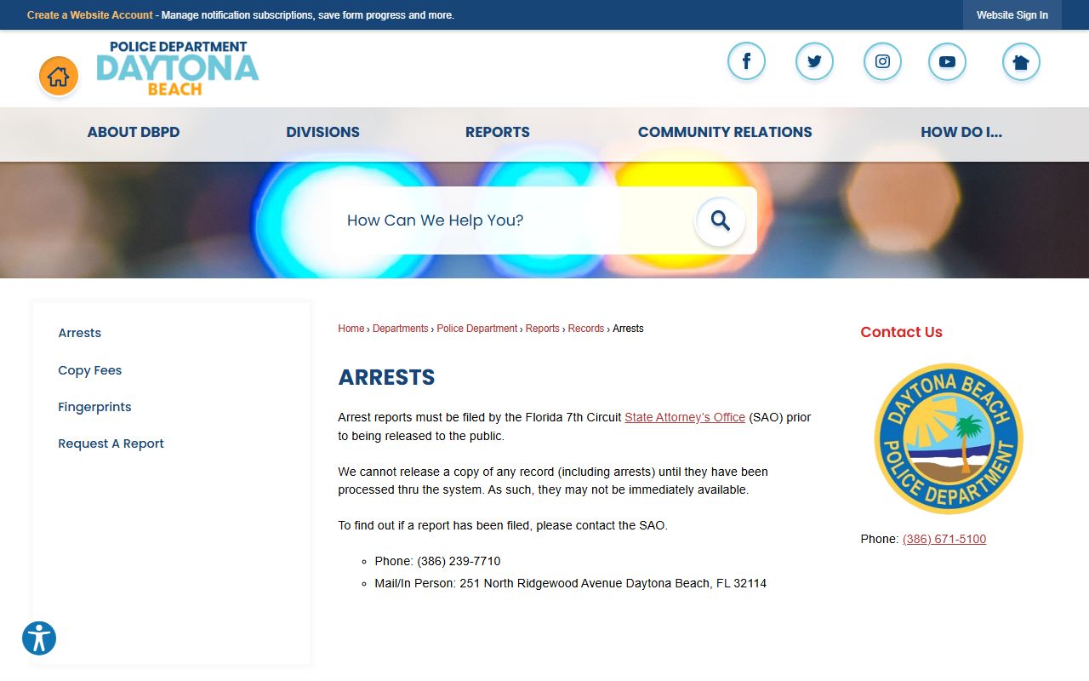Click Website Sign In button

(x=1012, y=15)
